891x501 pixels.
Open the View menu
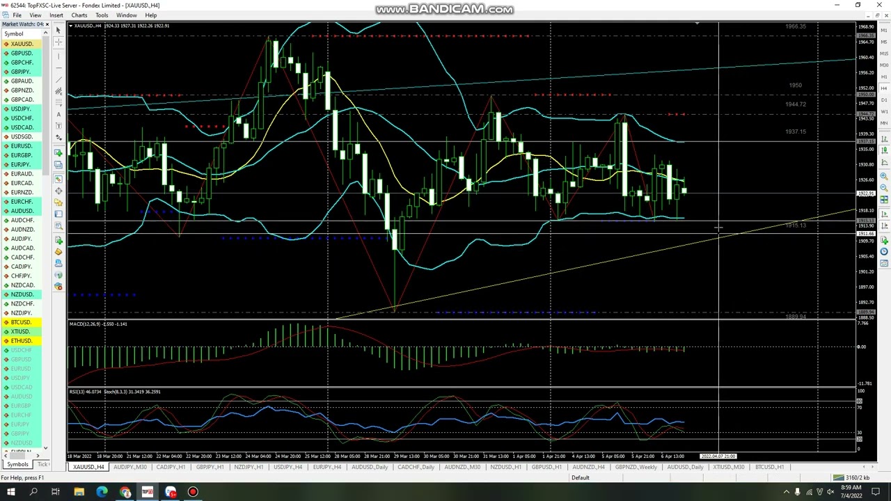pyautogui.click(x=35, y=15)
